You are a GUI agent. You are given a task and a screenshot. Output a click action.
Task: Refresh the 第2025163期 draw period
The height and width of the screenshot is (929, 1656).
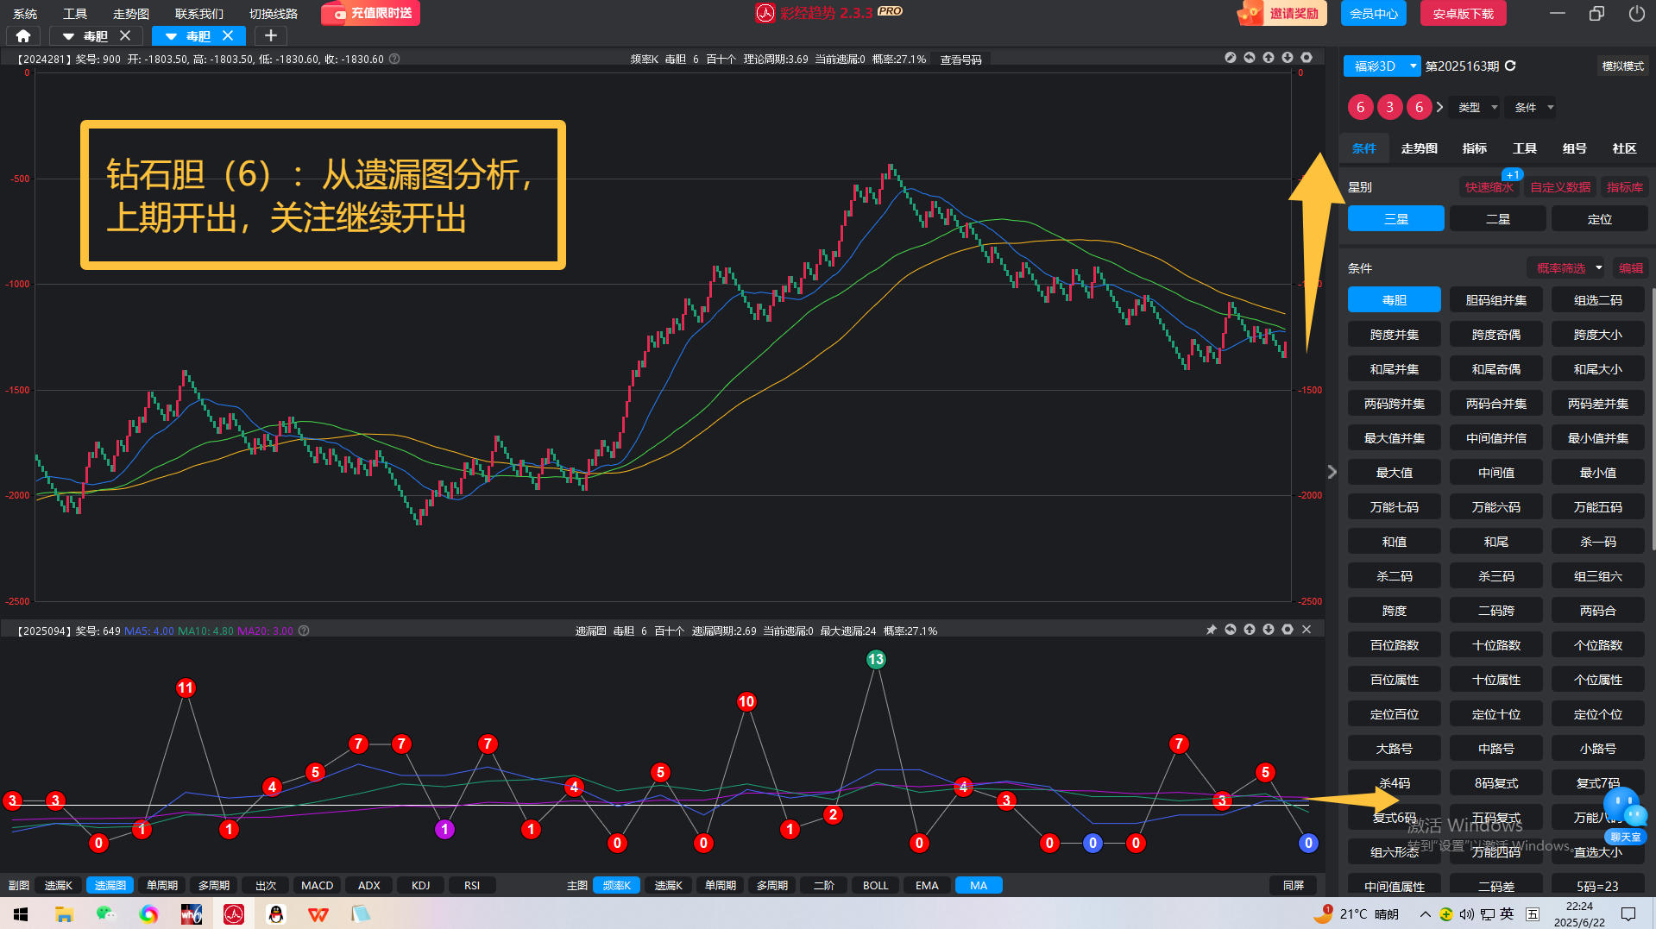point(1510,66)
